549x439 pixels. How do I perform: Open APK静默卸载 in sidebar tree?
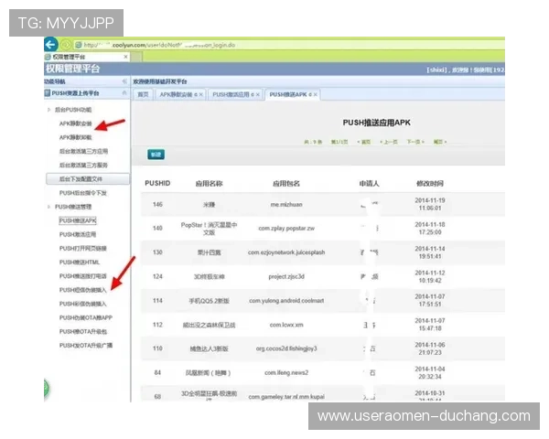75,137
